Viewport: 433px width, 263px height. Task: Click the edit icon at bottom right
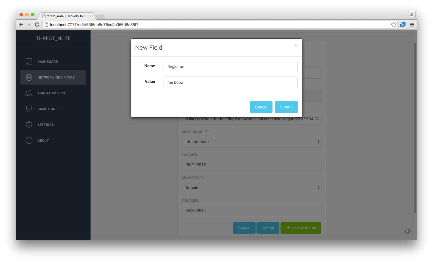point(407,231)
